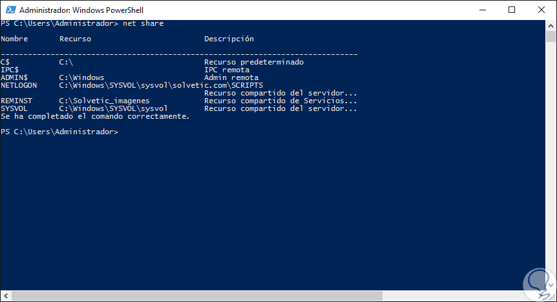Click the horizontal scrollbar thumb
The width and height of the screenshot is (557, 302).
coord(194,297)
